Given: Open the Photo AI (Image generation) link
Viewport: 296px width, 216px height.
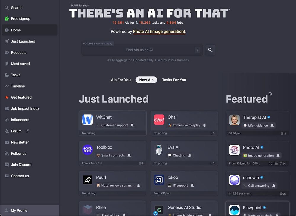Looking at the screenshot, I should (159, 31).
